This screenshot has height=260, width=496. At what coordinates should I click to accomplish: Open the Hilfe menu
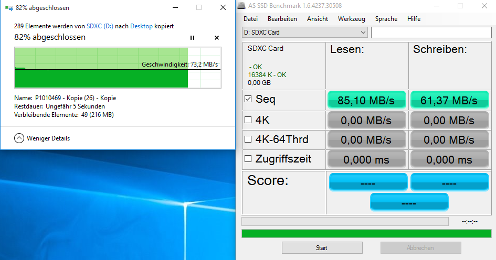(414, 19)
